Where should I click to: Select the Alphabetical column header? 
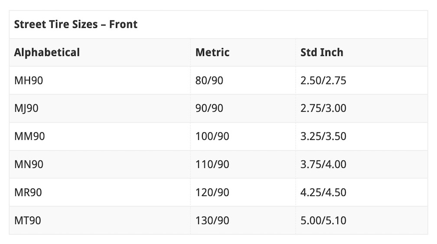[47, 52]
